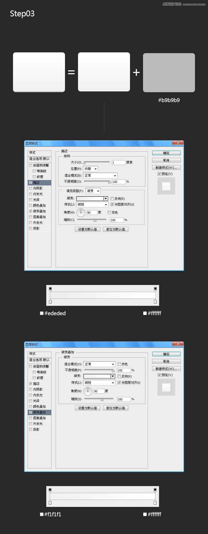
Task: Select right opacity stop above the #ededed gradient bar
Action: tap(155, 289)
